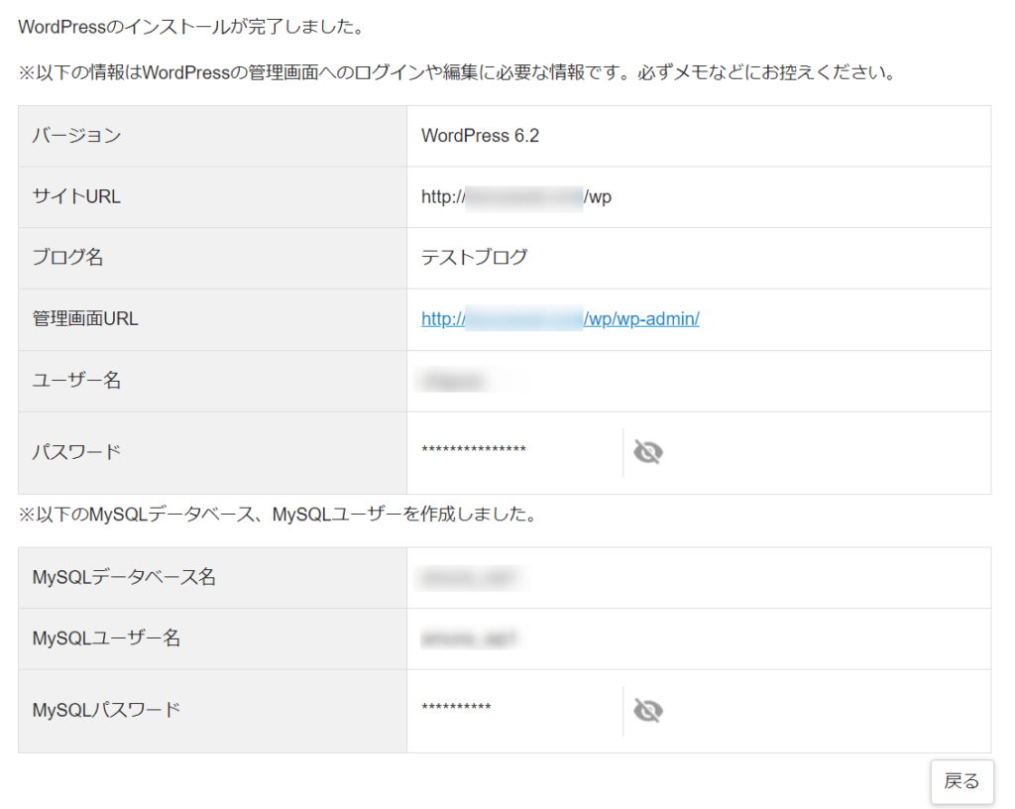
Task: Click the masked パスワード asterisks field
Action: coord(474,449)
